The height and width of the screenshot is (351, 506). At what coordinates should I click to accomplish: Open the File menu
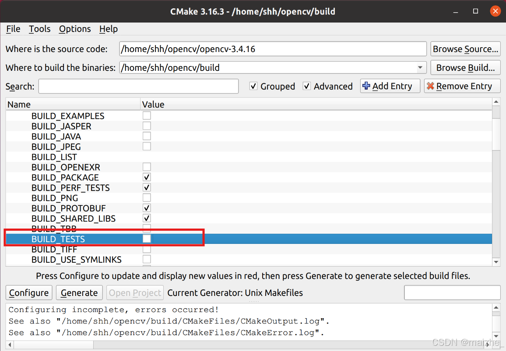coord(13,29)
